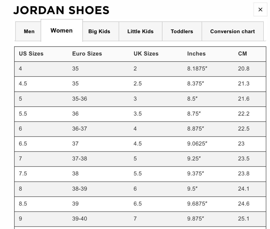
Task: Select the US size 7.5 cell
Action: [x=23, y=174]
